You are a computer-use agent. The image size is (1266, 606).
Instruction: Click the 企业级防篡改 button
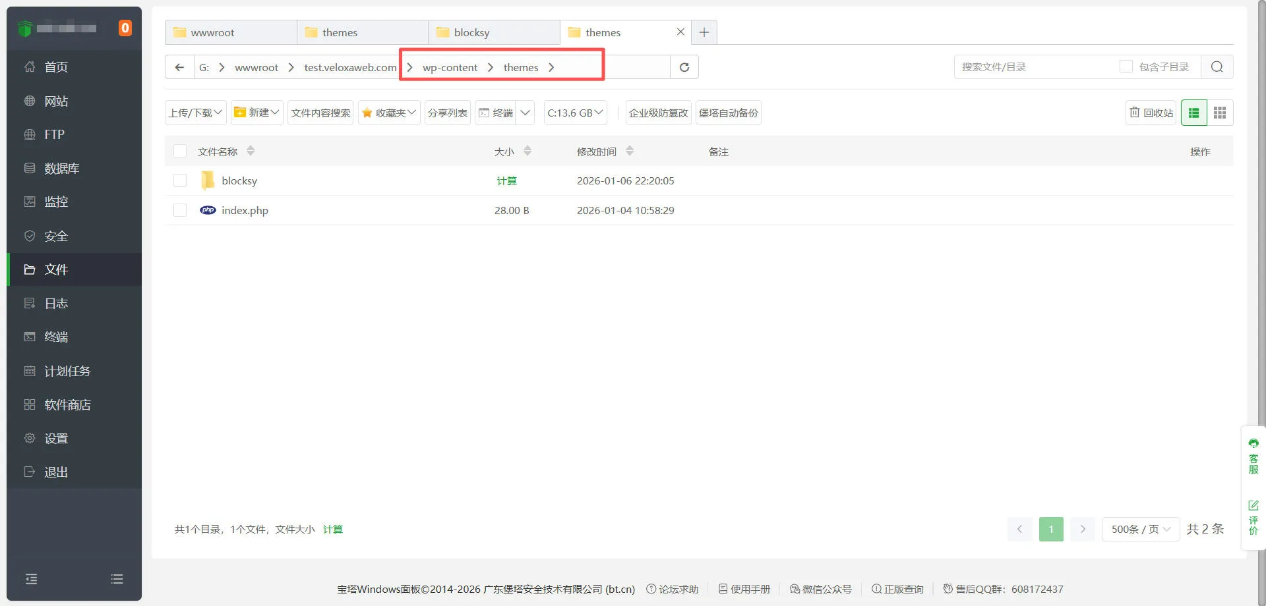tap(657, 112)
